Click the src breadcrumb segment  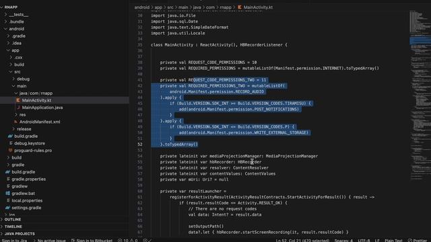170,7
